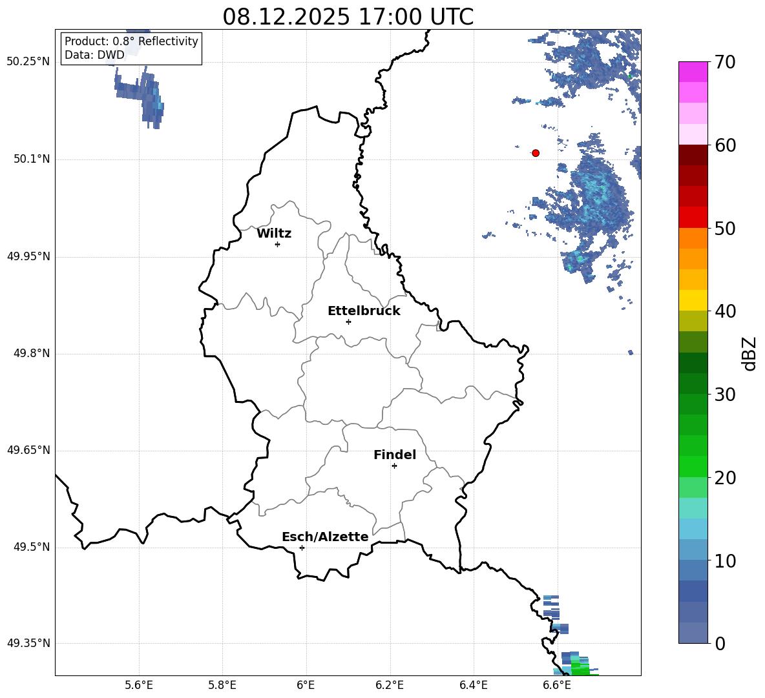765x698 pixels.
Task: Click the colorbar tick label 20
Action: point(725,478)
